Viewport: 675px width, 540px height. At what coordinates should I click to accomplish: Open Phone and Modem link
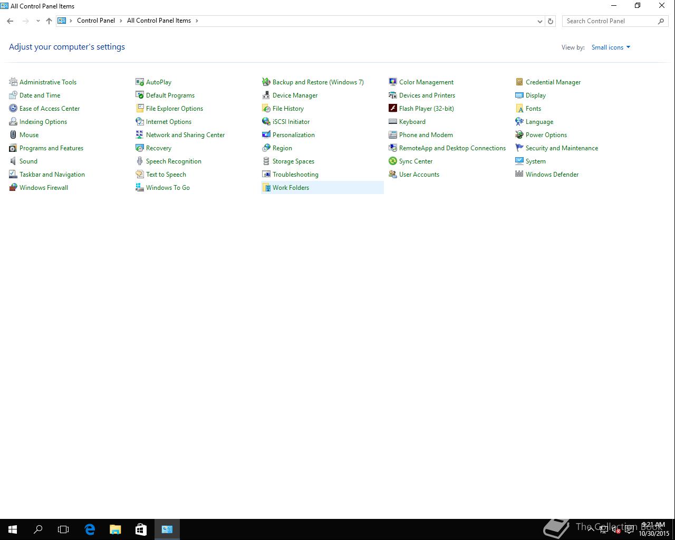[x=426, y=134]
